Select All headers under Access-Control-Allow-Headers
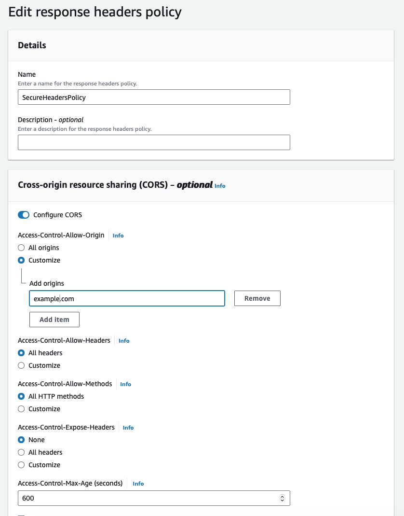 point(21,353)
